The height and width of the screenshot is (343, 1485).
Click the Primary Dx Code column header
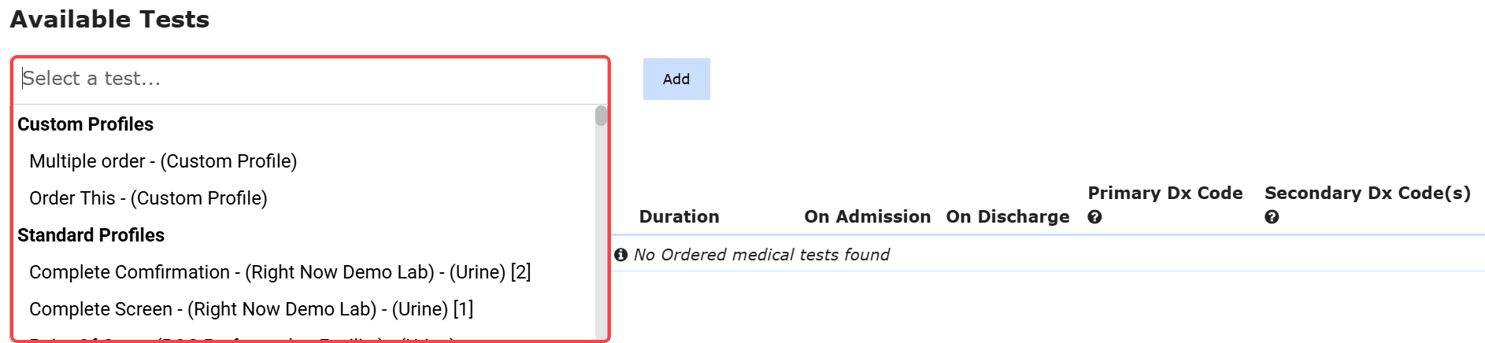click(x=1165, y=194)
